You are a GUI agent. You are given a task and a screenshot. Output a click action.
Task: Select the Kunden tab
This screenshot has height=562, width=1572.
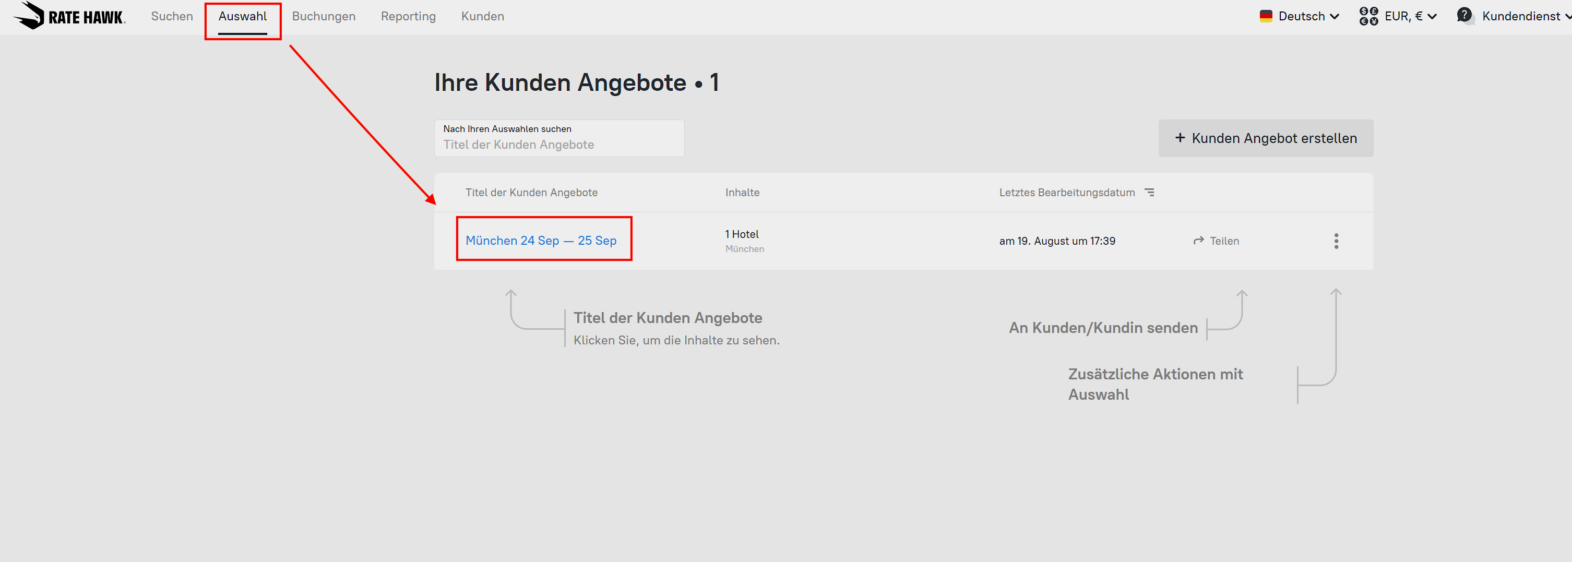click(482, 17)
